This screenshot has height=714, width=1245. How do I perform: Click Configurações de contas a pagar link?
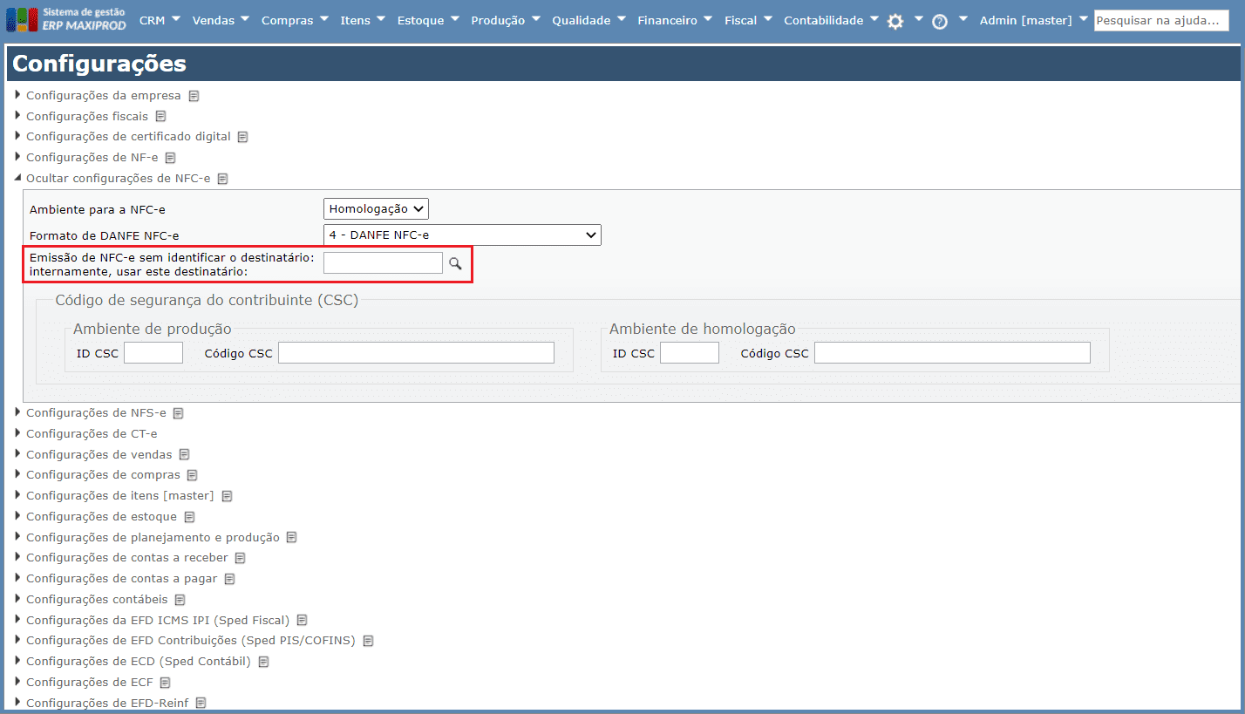point(122,579)
